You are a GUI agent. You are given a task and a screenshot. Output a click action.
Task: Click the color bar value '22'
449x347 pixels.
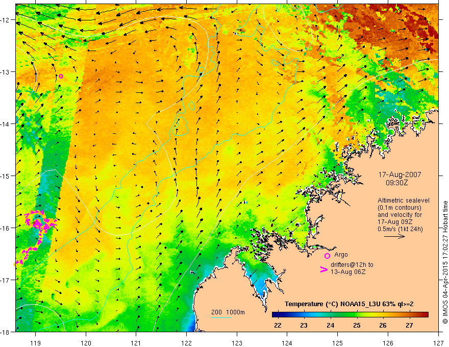click(x=278, y=326)
